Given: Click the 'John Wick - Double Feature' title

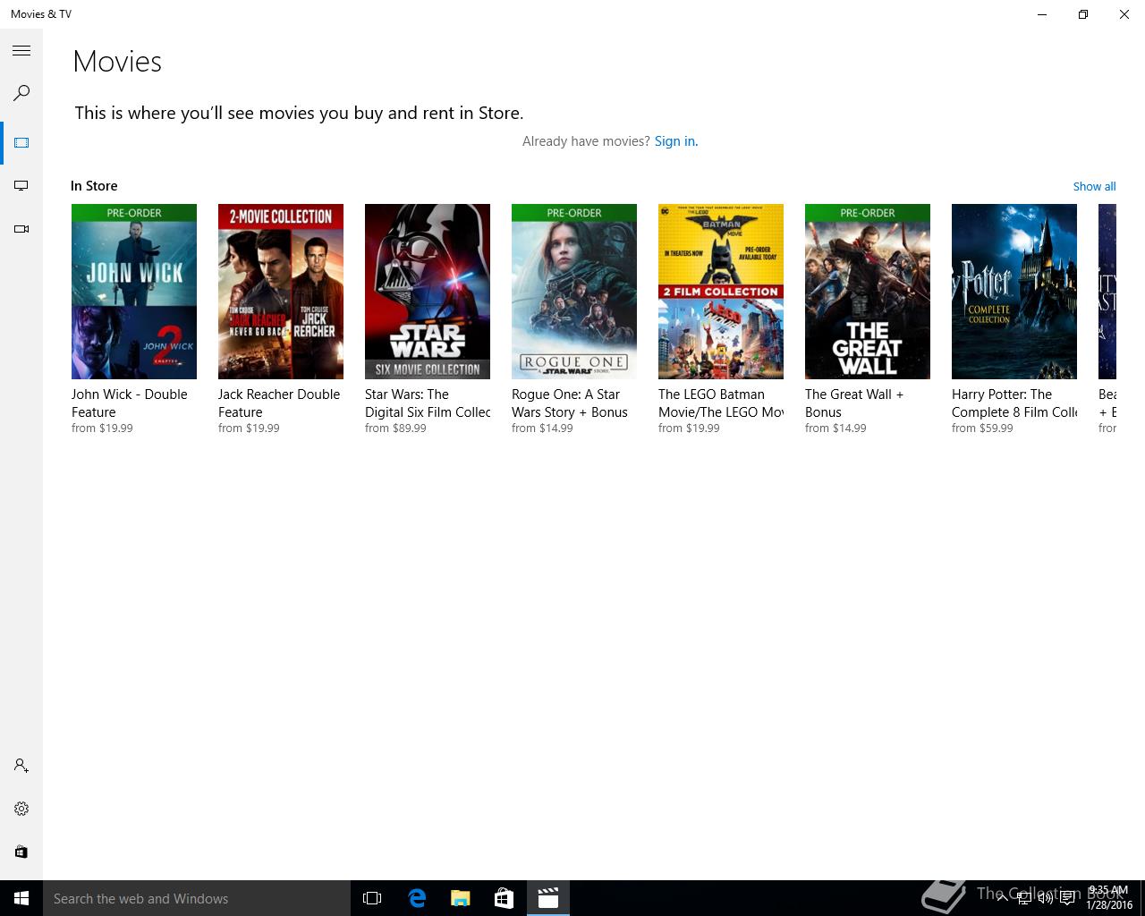Looking at the screenshot, I should (130, 403).
